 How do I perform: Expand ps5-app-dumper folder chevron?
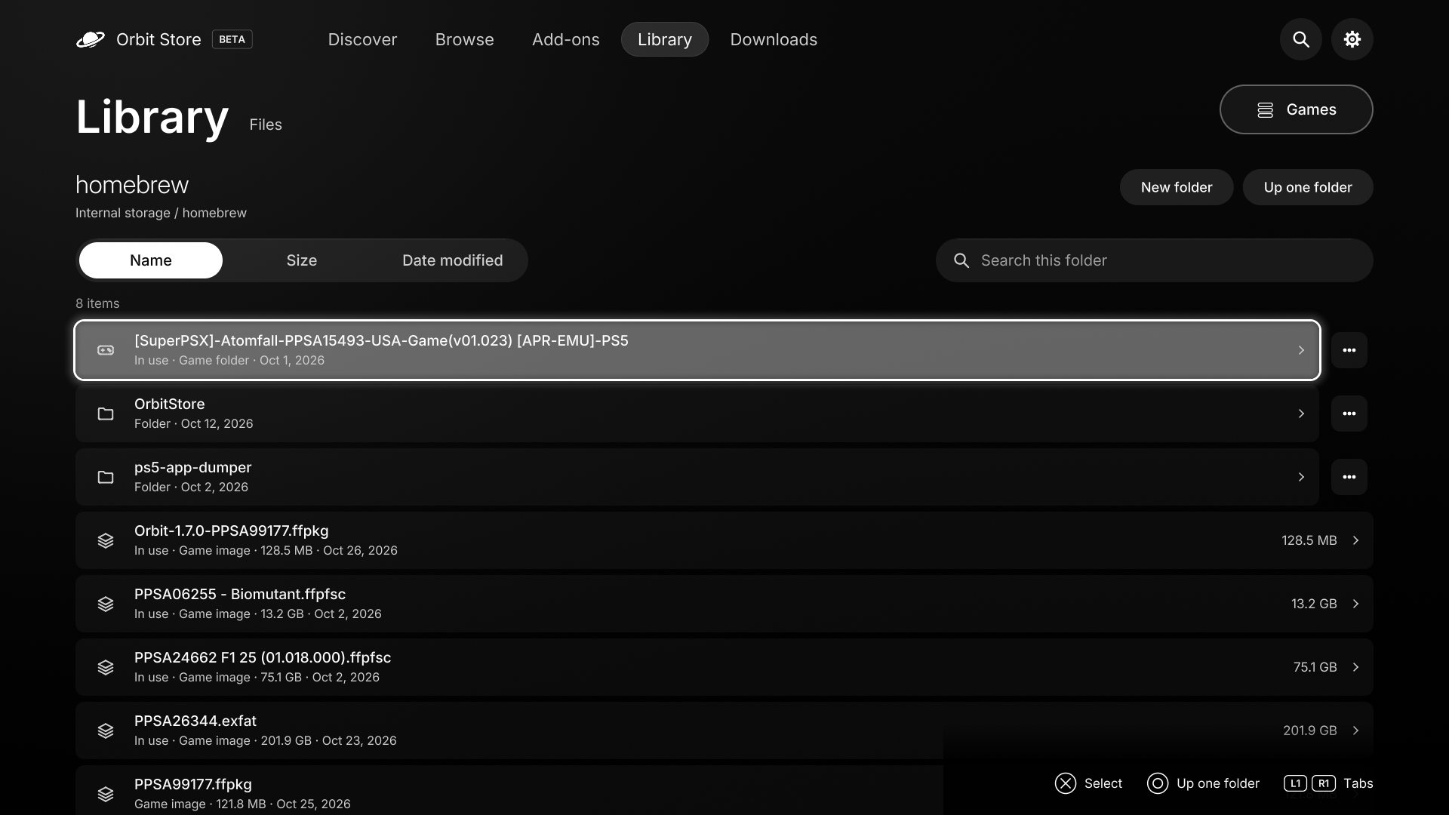pyautogui.click(x=1301, y=477)
